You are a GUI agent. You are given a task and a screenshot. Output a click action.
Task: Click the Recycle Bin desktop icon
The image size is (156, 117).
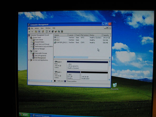(x=115, y=86)
